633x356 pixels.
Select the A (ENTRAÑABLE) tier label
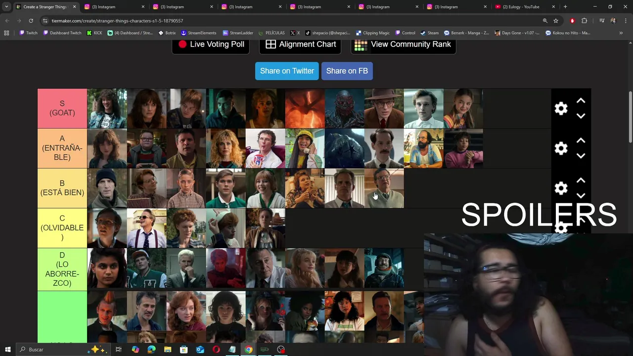(62, 148)
